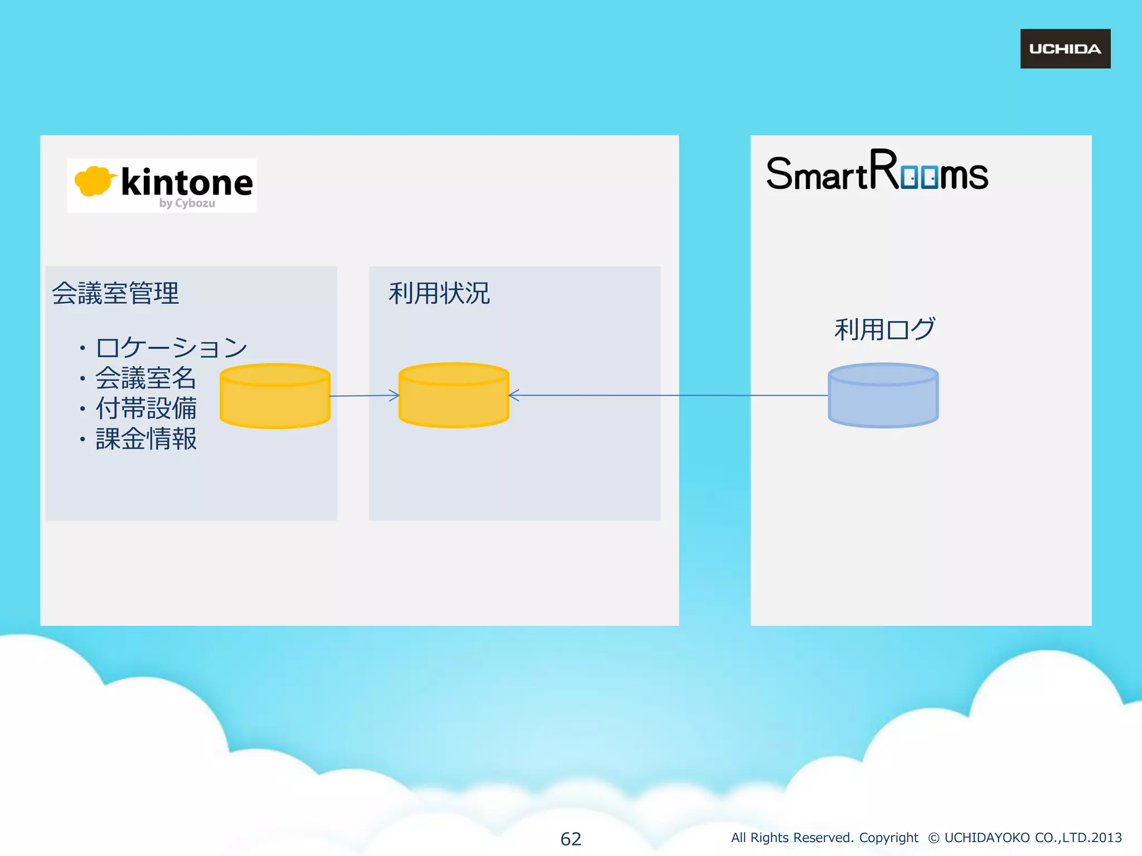Select the 利用ログ label
The width and height of the screenshot is (1142, 856).
[x=884, y=329]
